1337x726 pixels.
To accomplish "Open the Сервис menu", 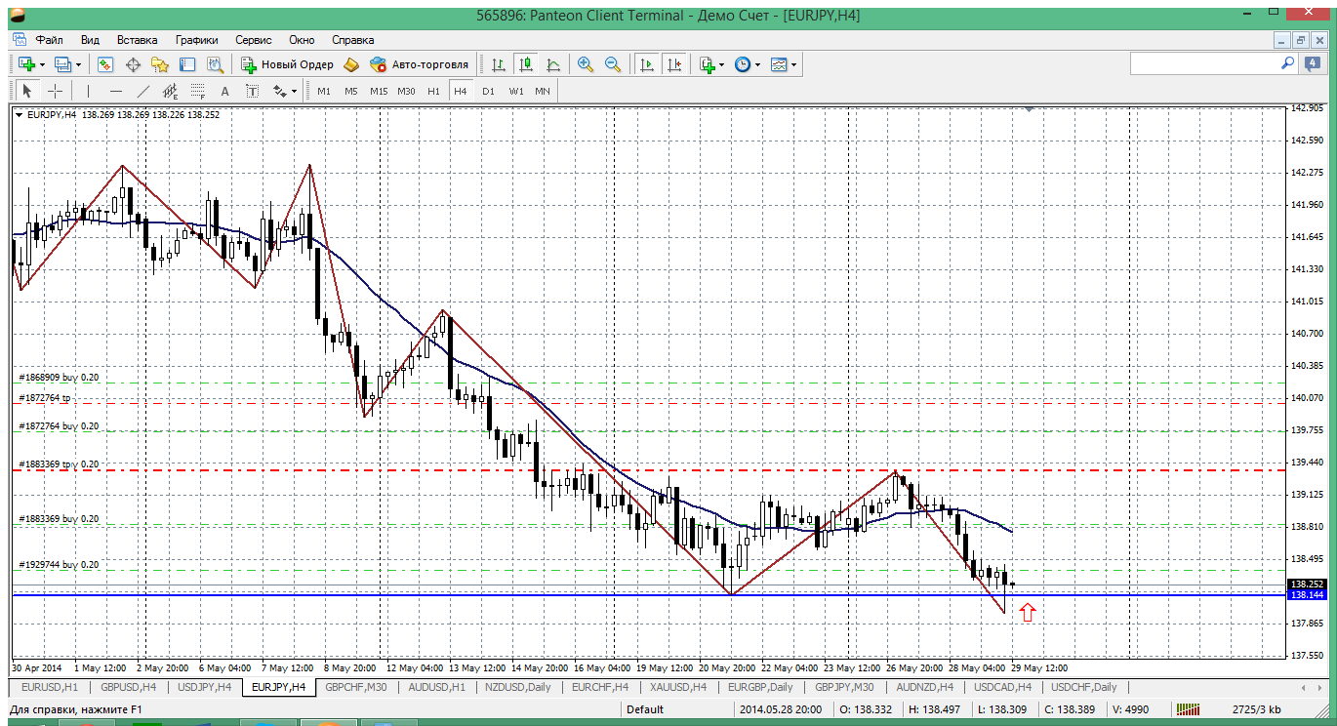I will [254, 40].
